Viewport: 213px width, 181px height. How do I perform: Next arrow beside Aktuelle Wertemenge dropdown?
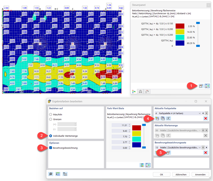(x=207, y=130)
